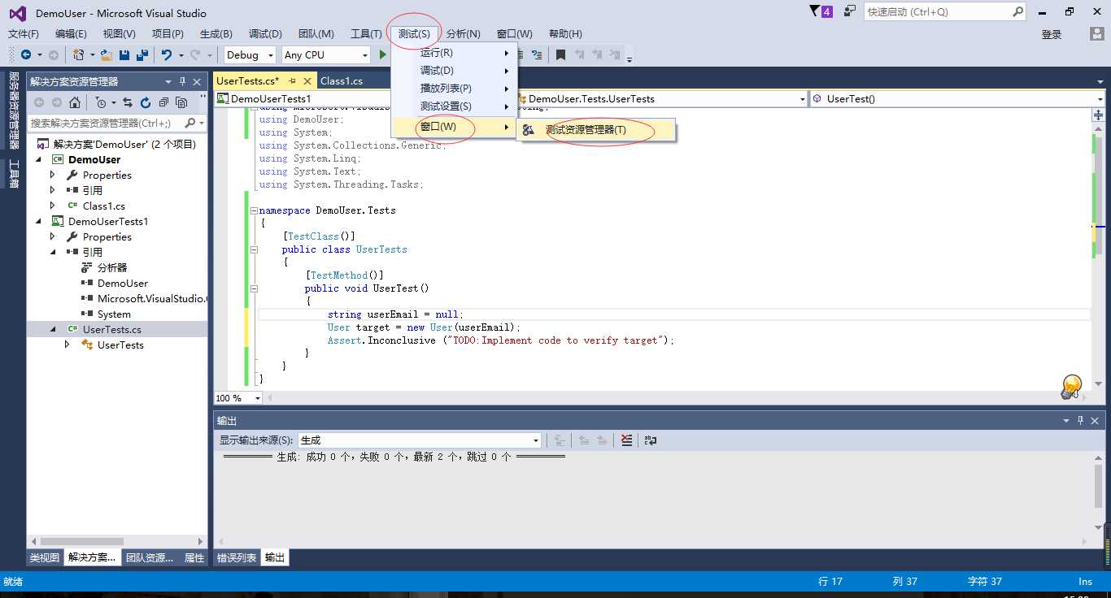Image resolution: width=1111 pixels, height=598 pixels.
Task: Click the Solution Explorer horizontal scrollbar thumb
Action: pos(82,541)
